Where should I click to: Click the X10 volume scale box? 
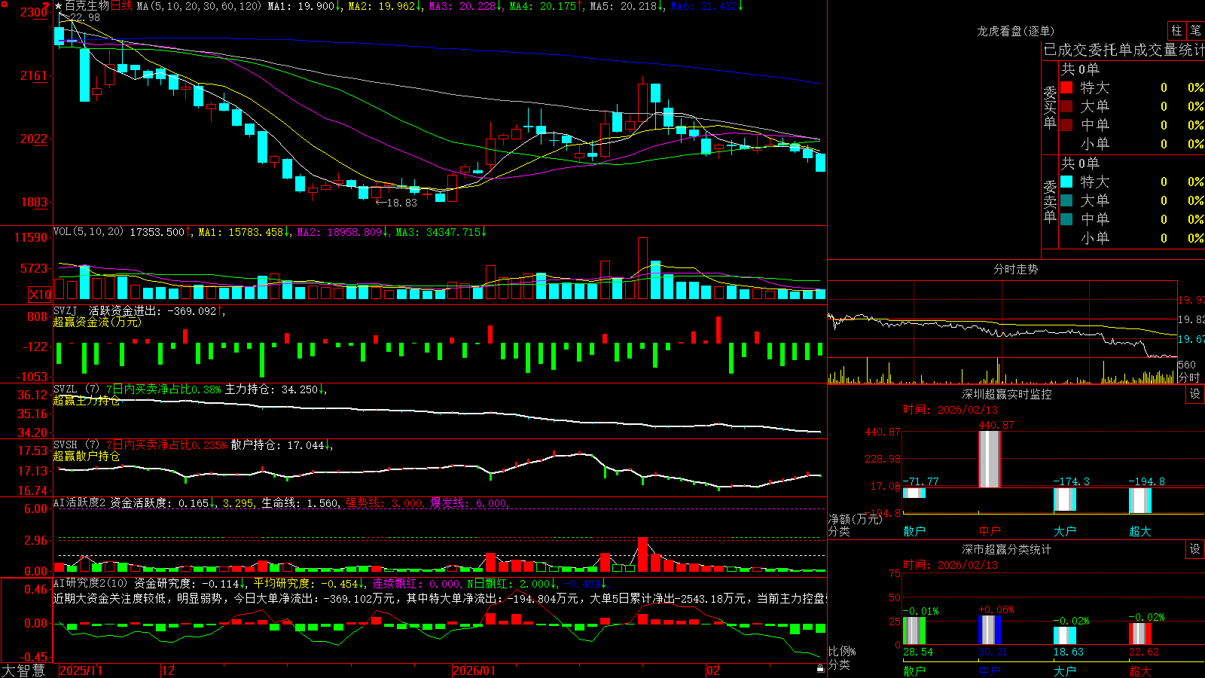40,295
